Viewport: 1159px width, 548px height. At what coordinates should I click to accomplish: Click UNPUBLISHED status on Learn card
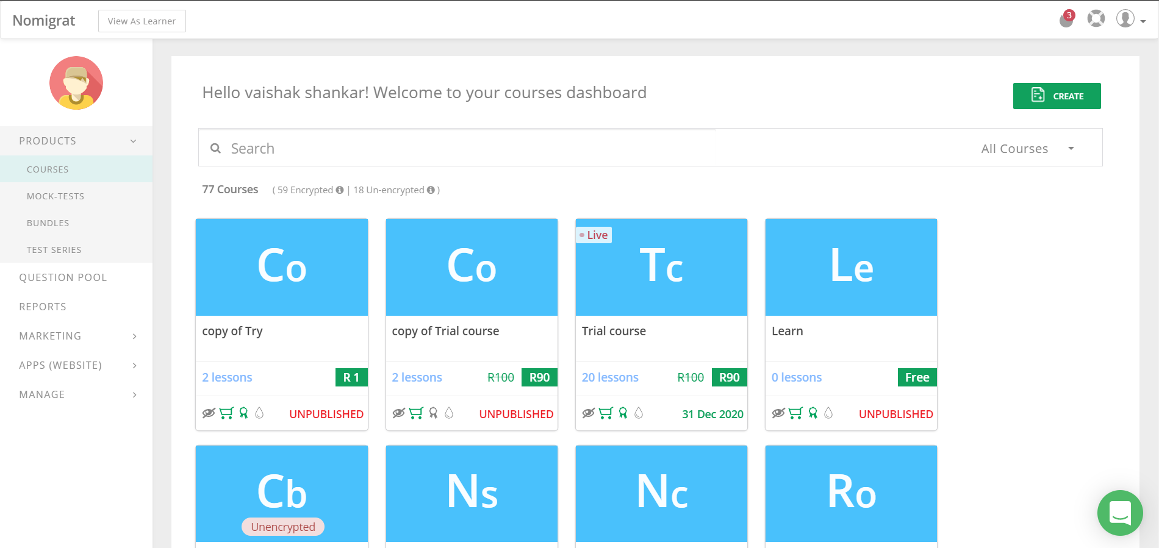click(896, 414)
